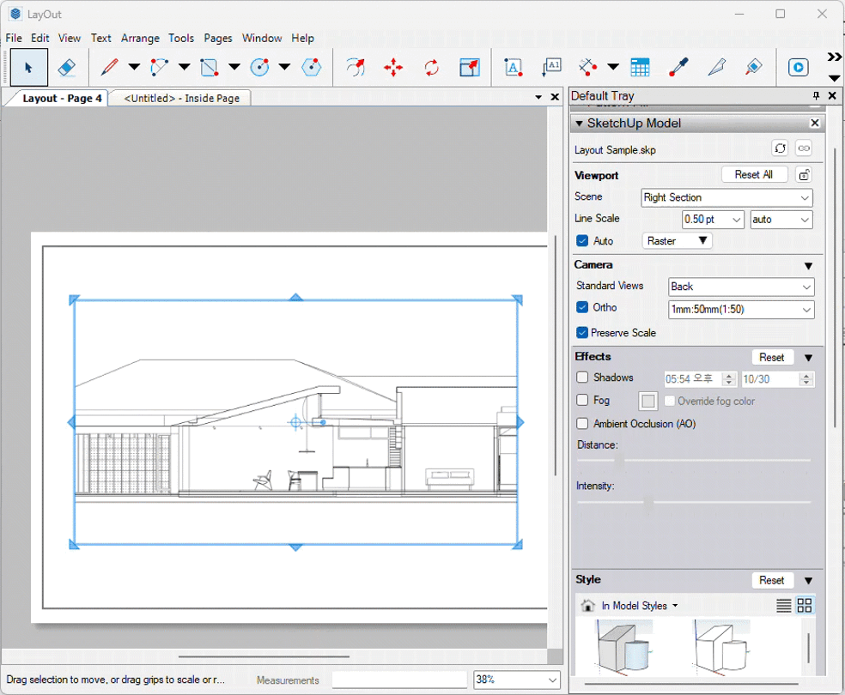Select the first shaded style thumbnail
The width and height of the screenshot is (845, 695).
point(624,646)
